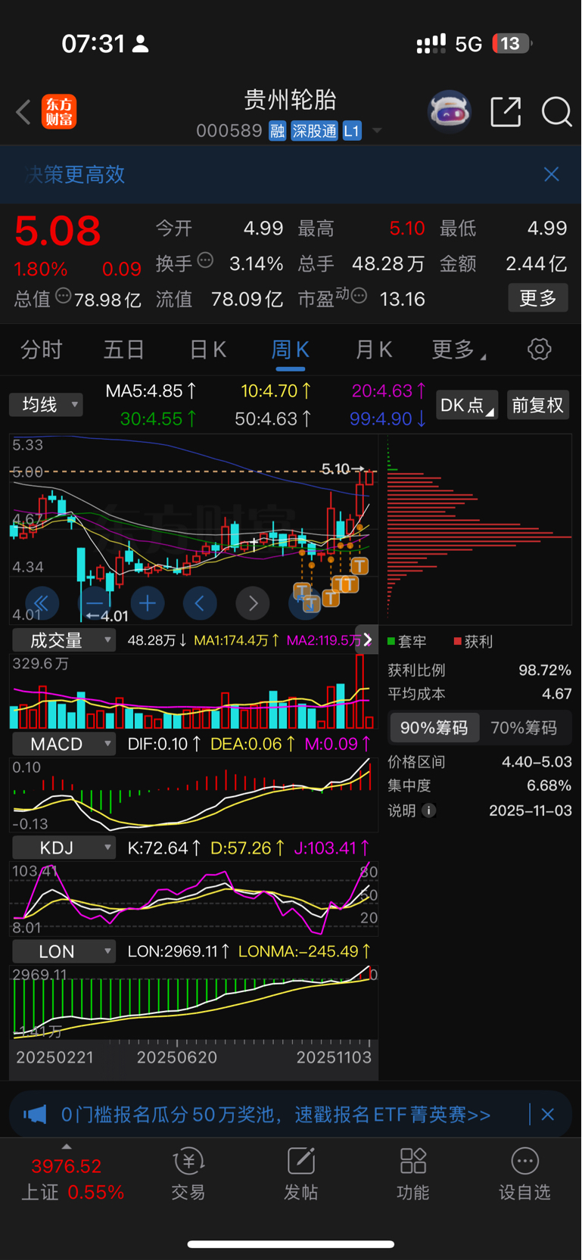
Task: Select 90%筹码 toggle
Action: click(434, 728)
